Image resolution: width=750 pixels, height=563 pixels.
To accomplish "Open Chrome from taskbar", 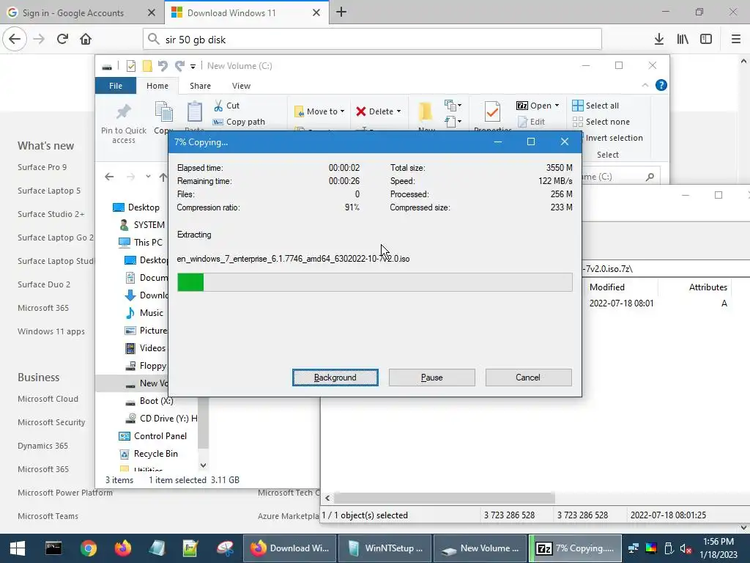I will point(88,548).
